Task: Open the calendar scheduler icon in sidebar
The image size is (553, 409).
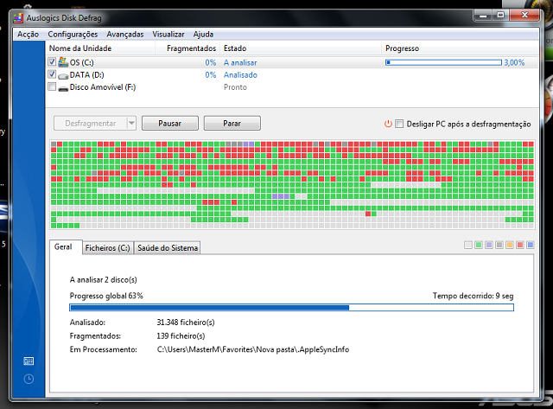Action: point(29,361)
